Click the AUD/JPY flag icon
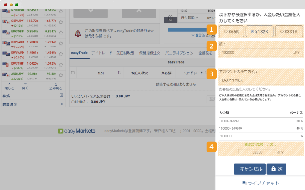 (6, 75)
